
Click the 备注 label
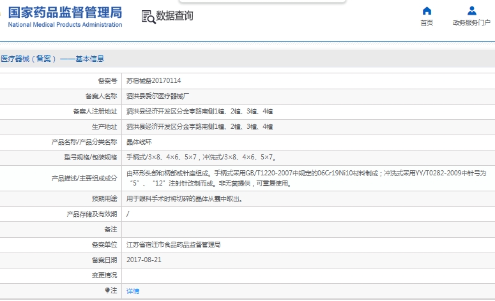(110, 230)
